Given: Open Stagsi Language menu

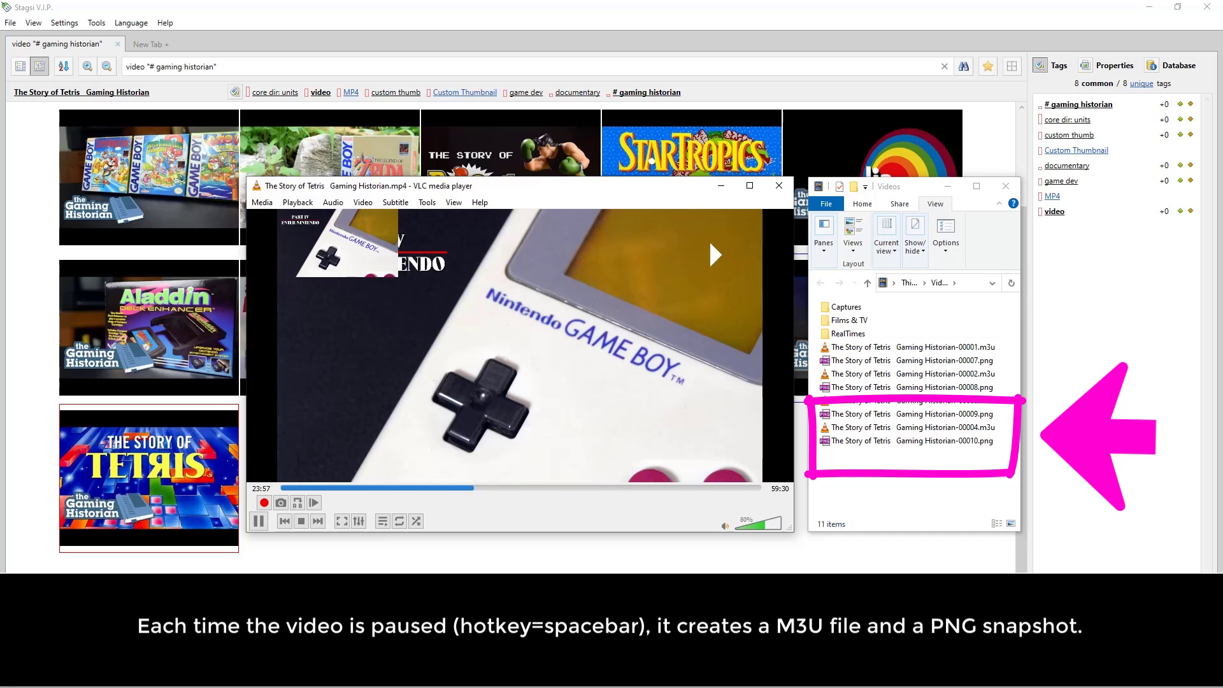Looking at the screenshot, I should [131, 23].
